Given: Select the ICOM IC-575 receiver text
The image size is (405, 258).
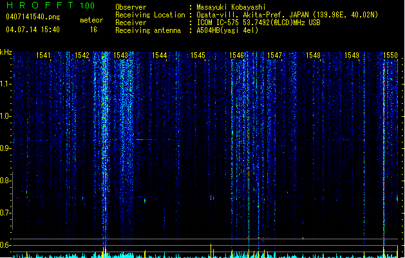Looking at the screenshot, I should pos(259,23).
